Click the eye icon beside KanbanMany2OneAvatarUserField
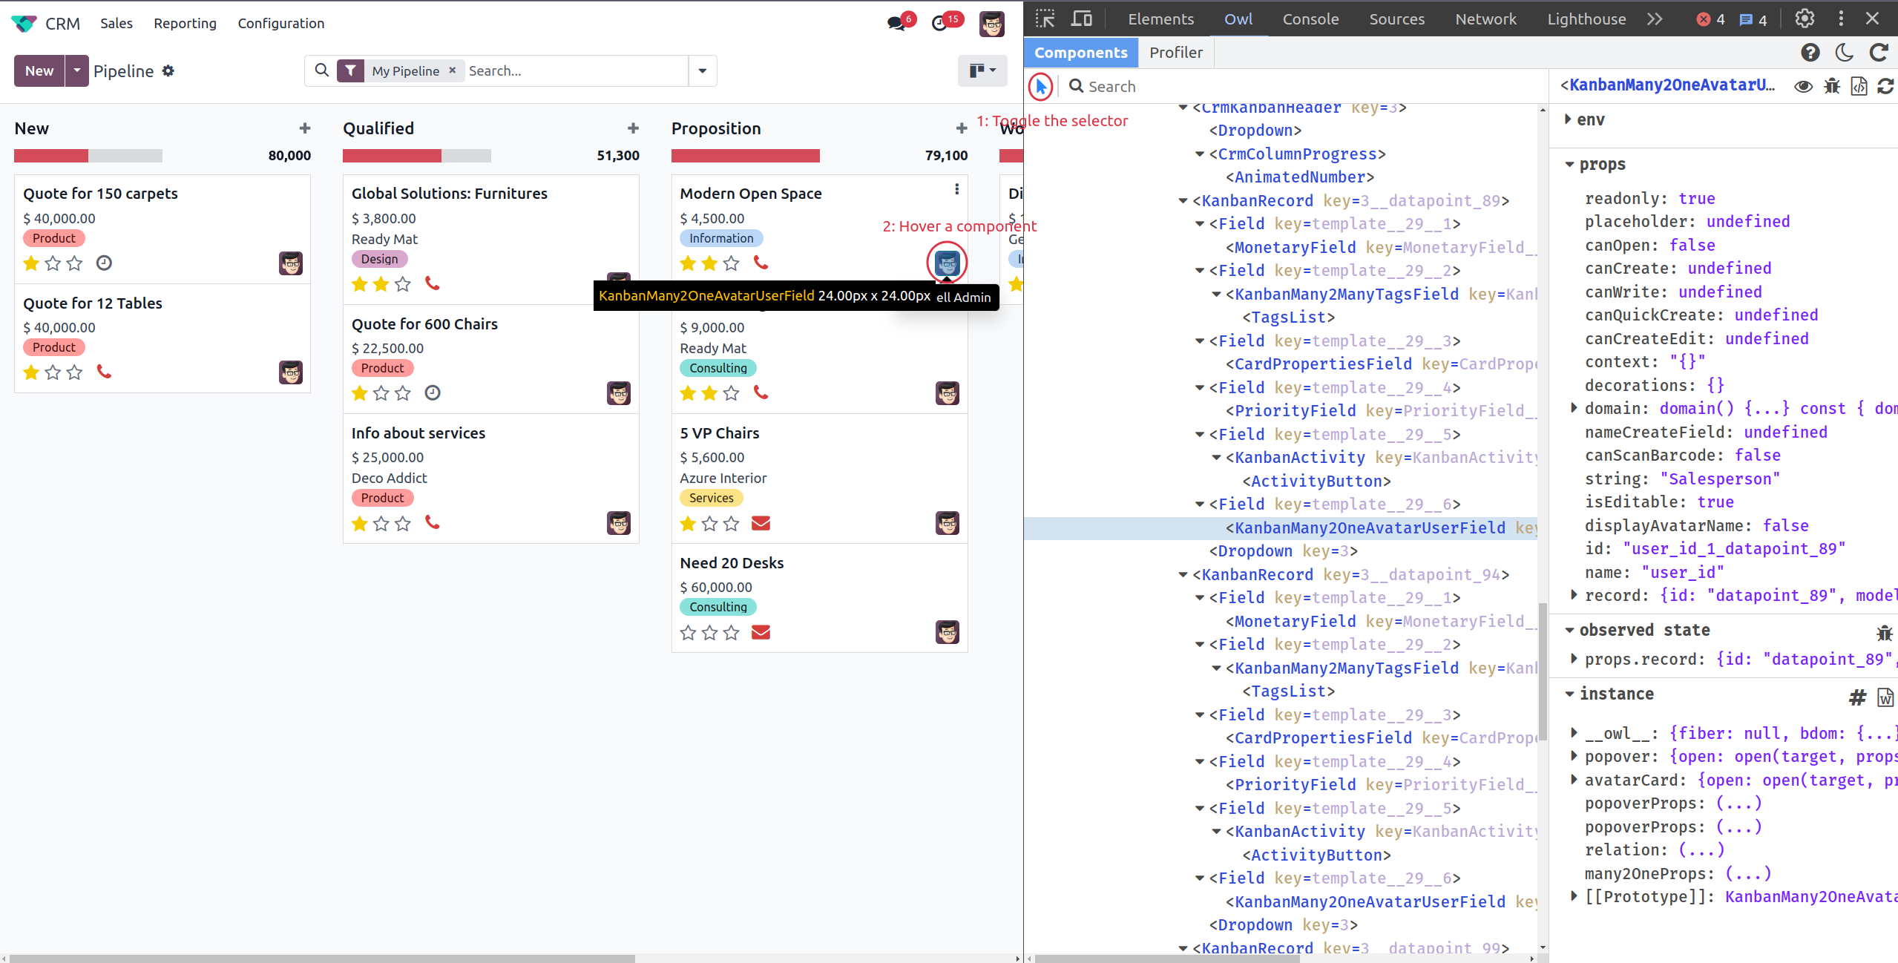1898x963 pixels. [1804, 86]
